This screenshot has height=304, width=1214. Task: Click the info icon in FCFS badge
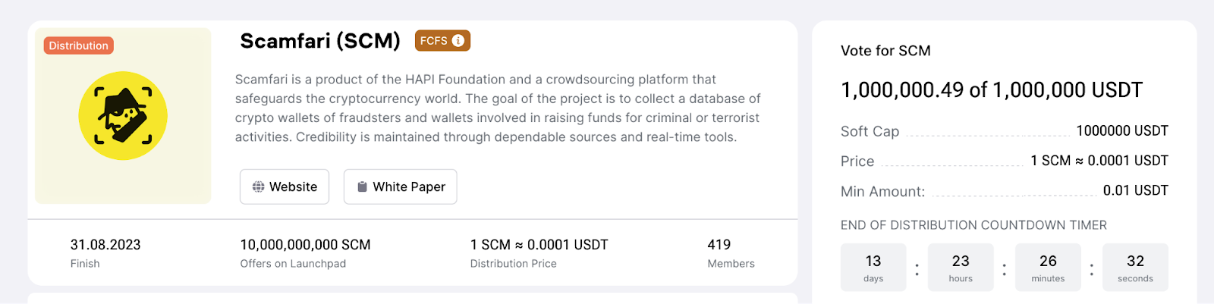(458, 41)
